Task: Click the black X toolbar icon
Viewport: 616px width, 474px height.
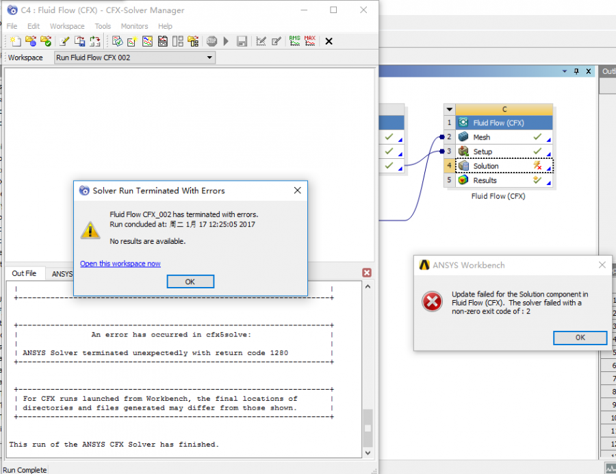Action: 329,41
